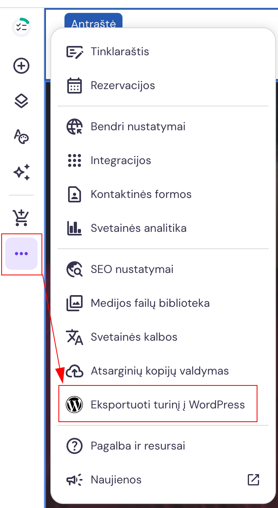Open SEO nustatymai entry
Screen dimensions: 278x508
(x=132, y=269)
